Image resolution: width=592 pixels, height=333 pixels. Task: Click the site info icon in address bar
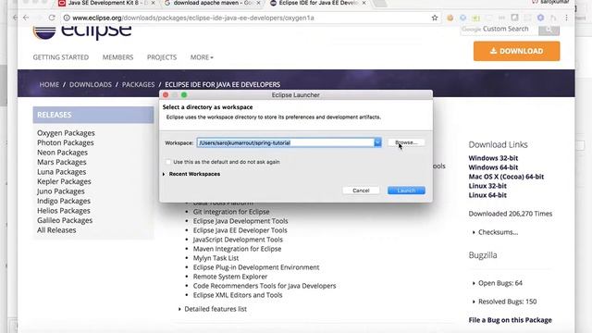click(67, 18)
